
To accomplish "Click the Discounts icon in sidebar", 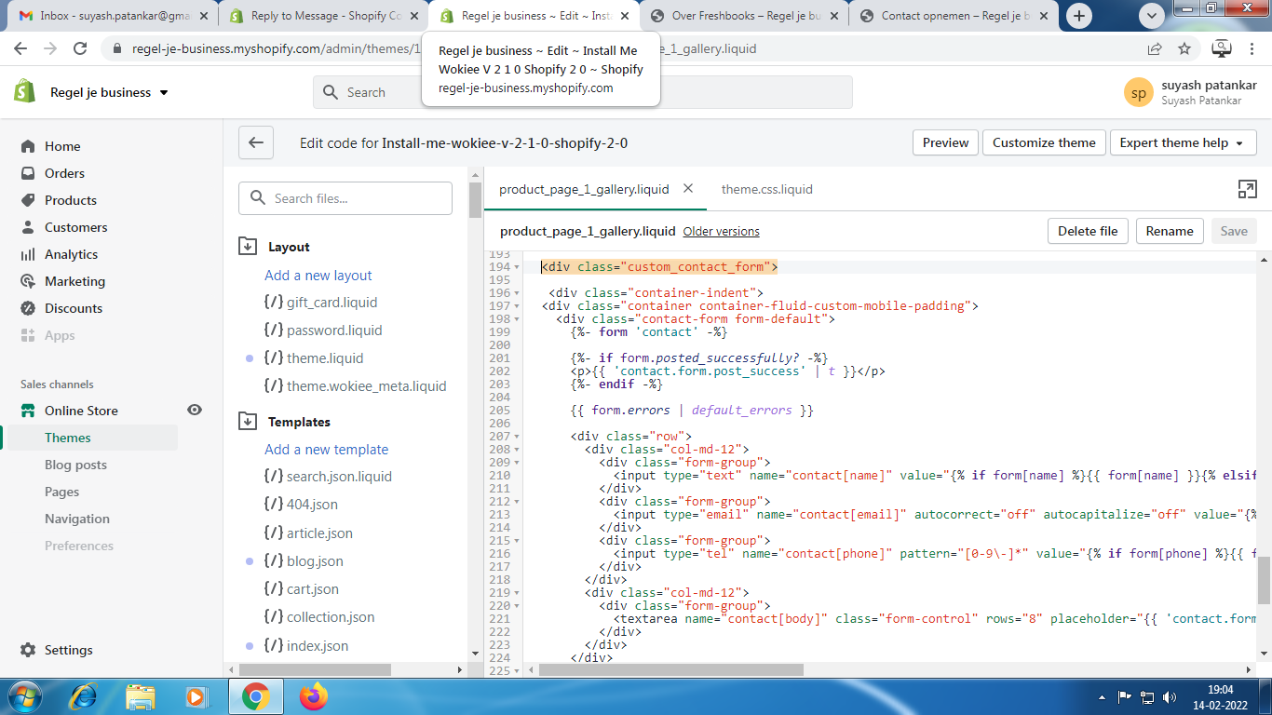I will coord(28,308).
